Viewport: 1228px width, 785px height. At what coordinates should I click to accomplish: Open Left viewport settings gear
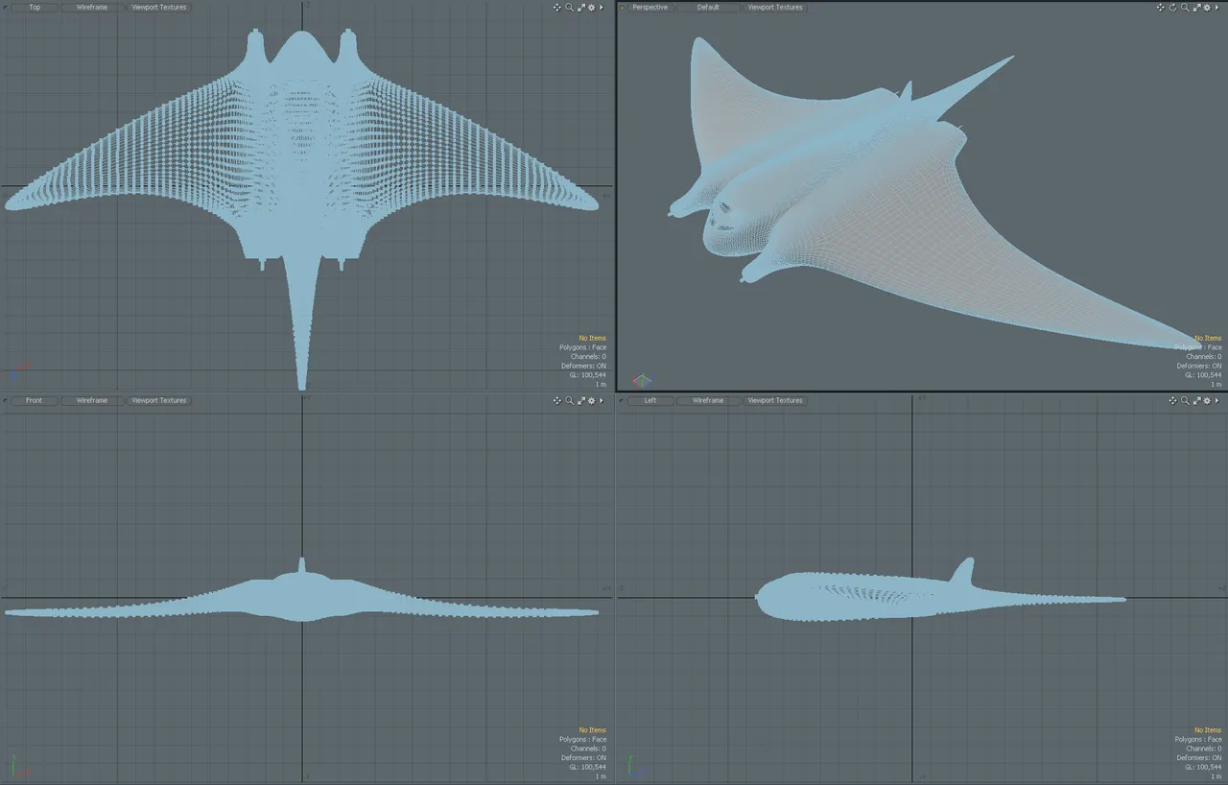tap(1207, 400)
